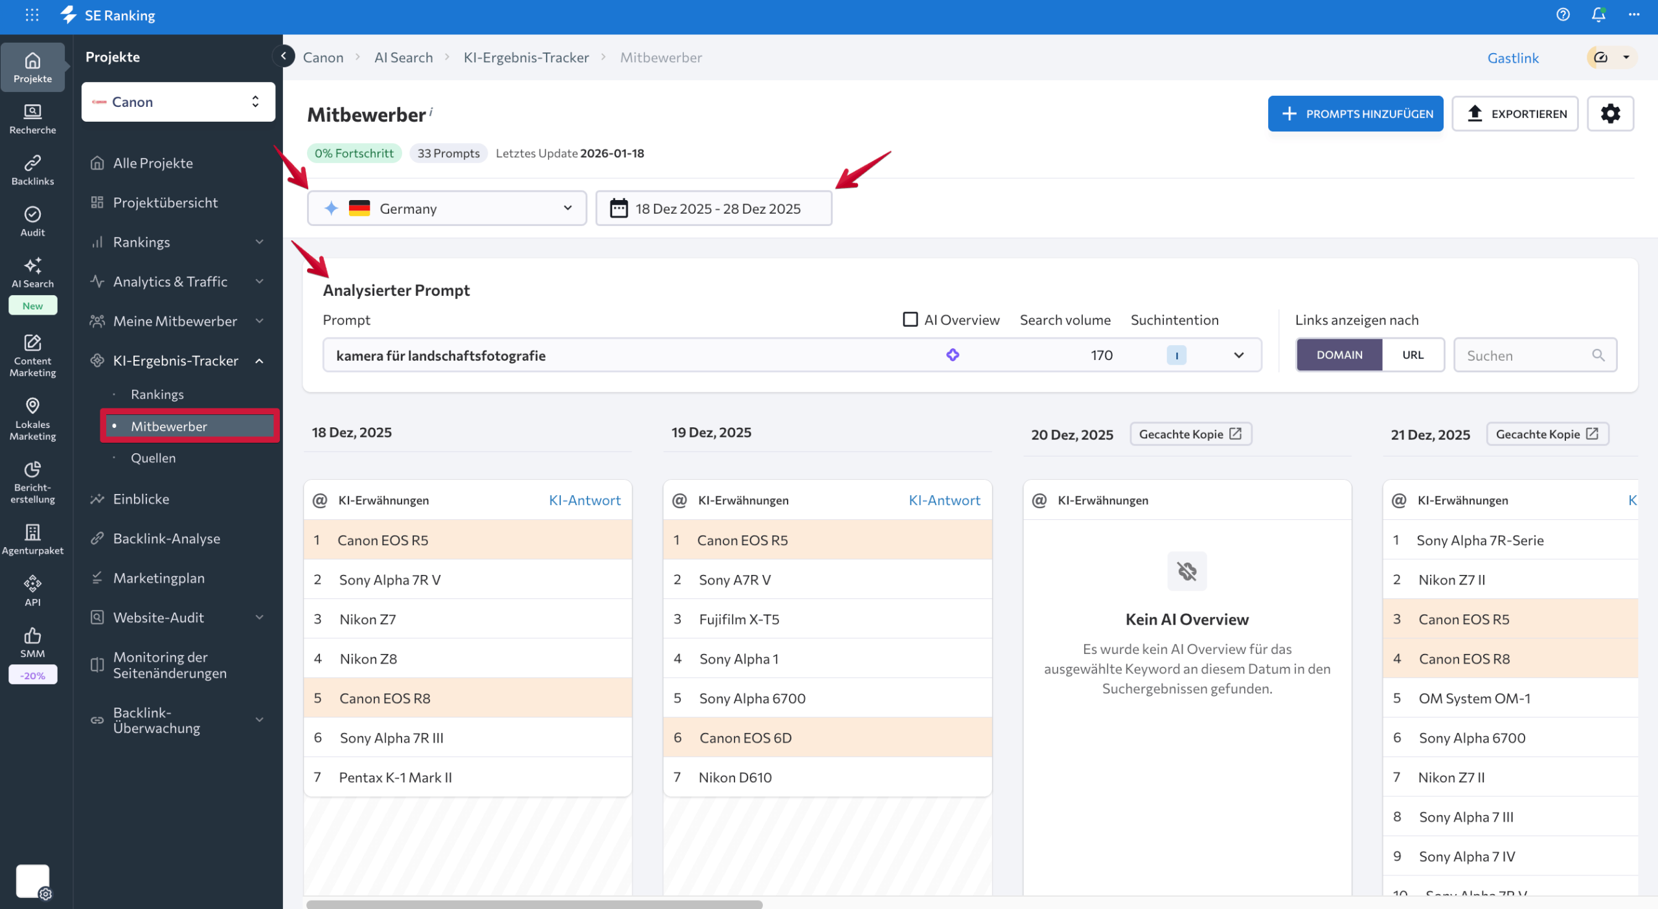Open Alle Projekte menu item
The height and width of the screenshot is (909, 1658).
(153, 163)
